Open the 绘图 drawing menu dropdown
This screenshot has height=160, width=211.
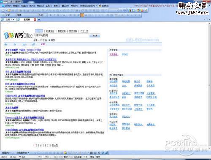[6, 153]
